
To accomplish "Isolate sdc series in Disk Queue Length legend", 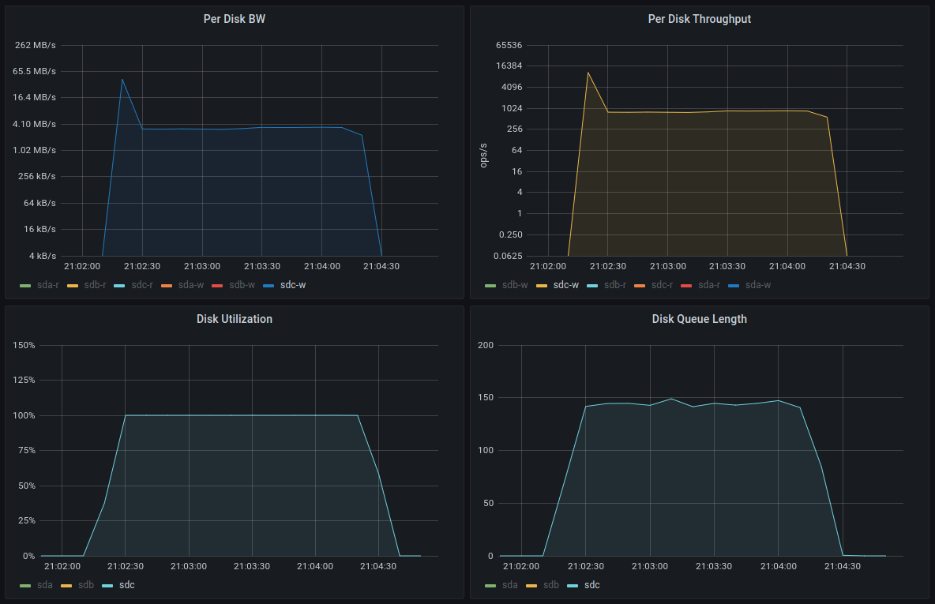I will pyautogui.click(x=591, y=585).
